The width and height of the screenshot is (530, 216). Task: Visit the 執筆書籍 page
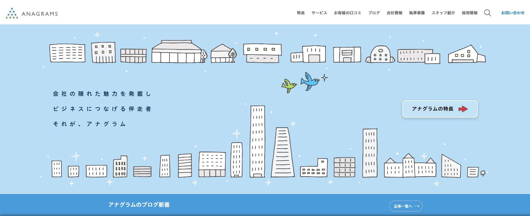tap(417, 13)
